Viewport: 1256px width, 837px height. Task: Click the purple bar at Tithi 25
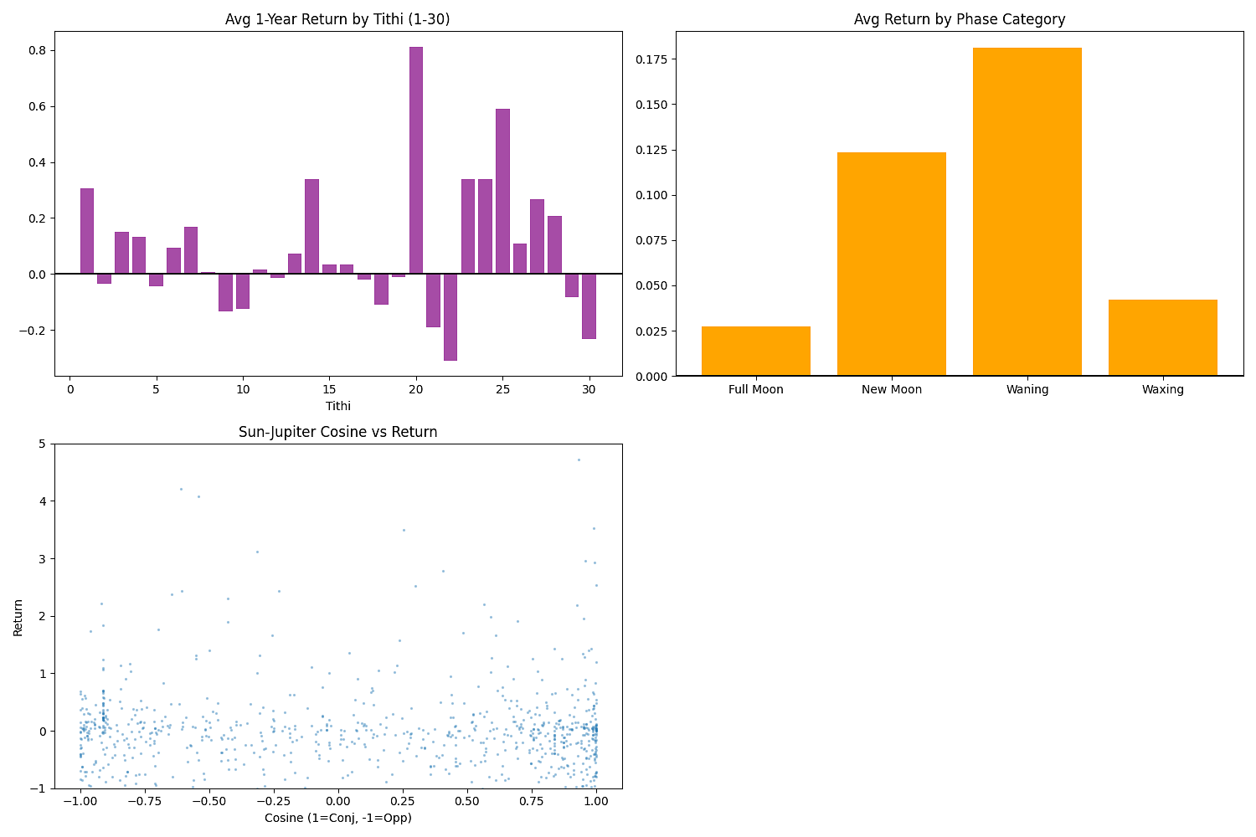click(502, 191)
